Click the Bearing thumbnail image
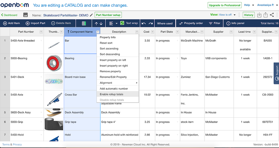This screenshot has height=148, width=279. [54, 63]
